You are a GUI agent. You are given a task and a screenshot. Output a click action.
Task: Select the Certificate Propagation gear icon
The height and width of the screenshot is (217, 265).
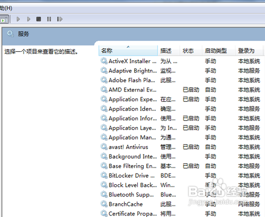104,213
